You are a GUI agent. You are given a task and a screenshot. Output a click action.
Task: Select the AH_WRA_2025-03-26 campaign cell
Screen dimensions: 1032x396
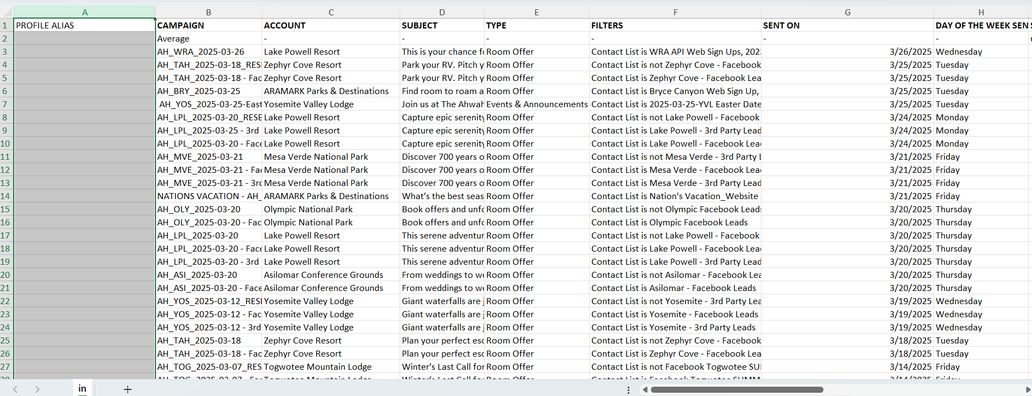[209, 51]
